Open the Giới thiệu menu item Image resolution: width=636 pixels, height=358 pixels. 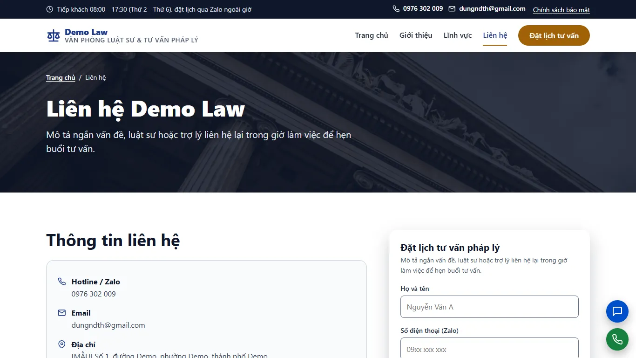[416, 35]
